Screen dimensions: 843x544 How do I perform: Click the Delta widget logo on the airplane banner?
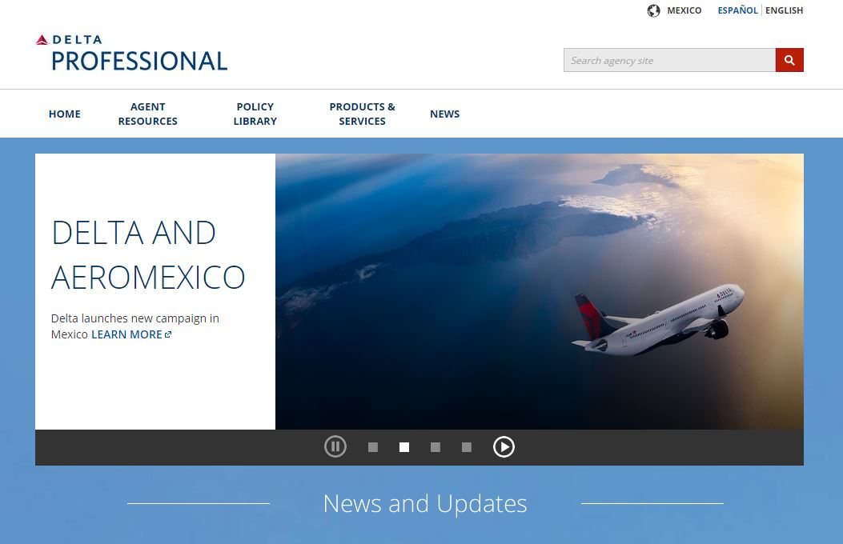(725, 294)
